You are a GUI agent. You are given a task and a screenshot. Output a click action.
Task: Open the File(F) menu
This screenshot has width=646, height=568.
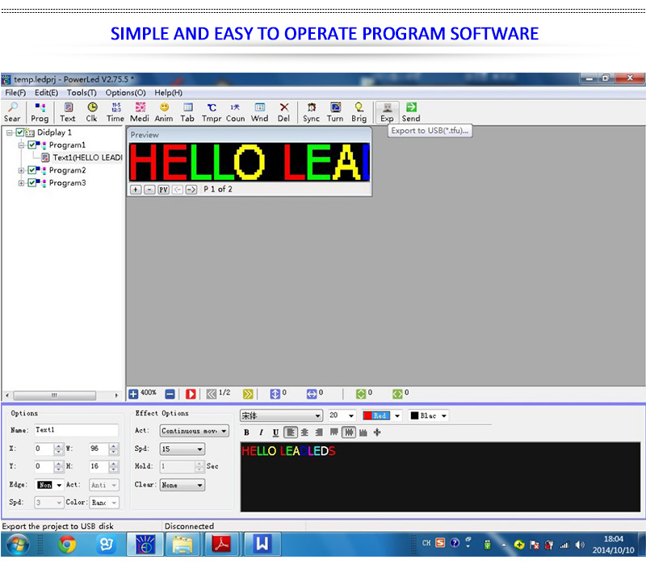click(15, 93)
